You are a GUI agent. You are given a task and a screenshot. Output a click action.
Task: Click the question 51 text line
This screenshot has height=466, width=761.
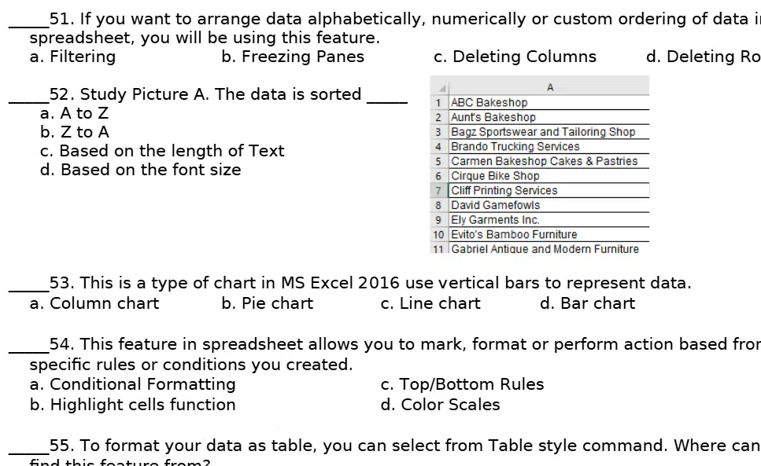tap(405, 19)
